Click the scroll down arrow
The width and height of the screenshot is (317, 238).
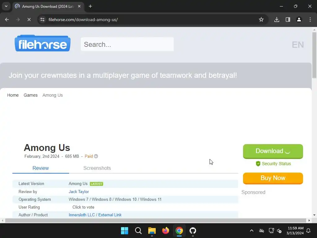click(x=314, y=215)
